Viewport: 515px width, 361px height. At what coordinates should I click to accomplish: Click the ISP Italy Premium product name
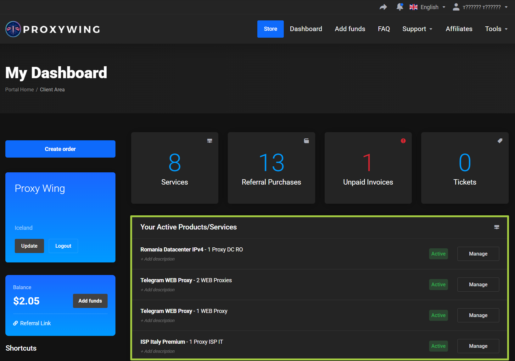[x=163, y=342]
